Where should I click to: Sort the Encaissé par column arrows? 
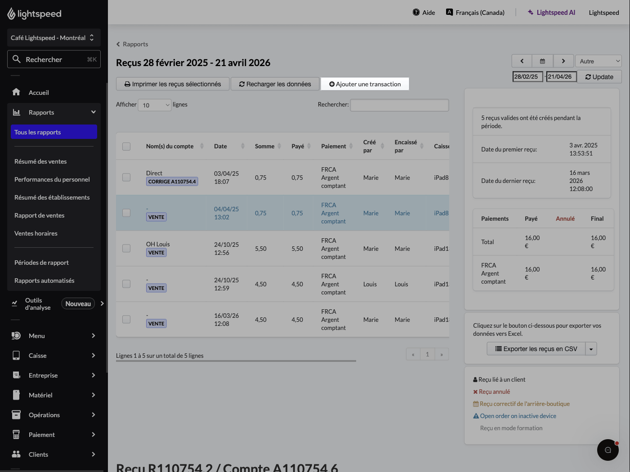[422, 146]
